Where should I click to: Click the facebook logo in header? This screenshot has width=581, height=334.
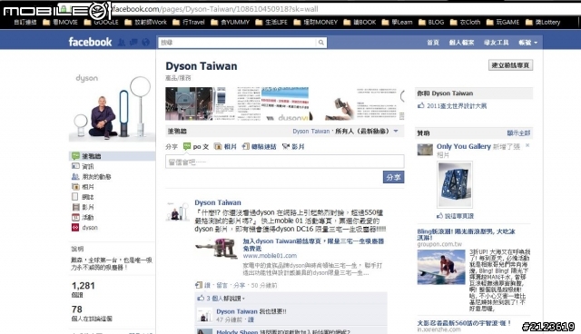90,43
